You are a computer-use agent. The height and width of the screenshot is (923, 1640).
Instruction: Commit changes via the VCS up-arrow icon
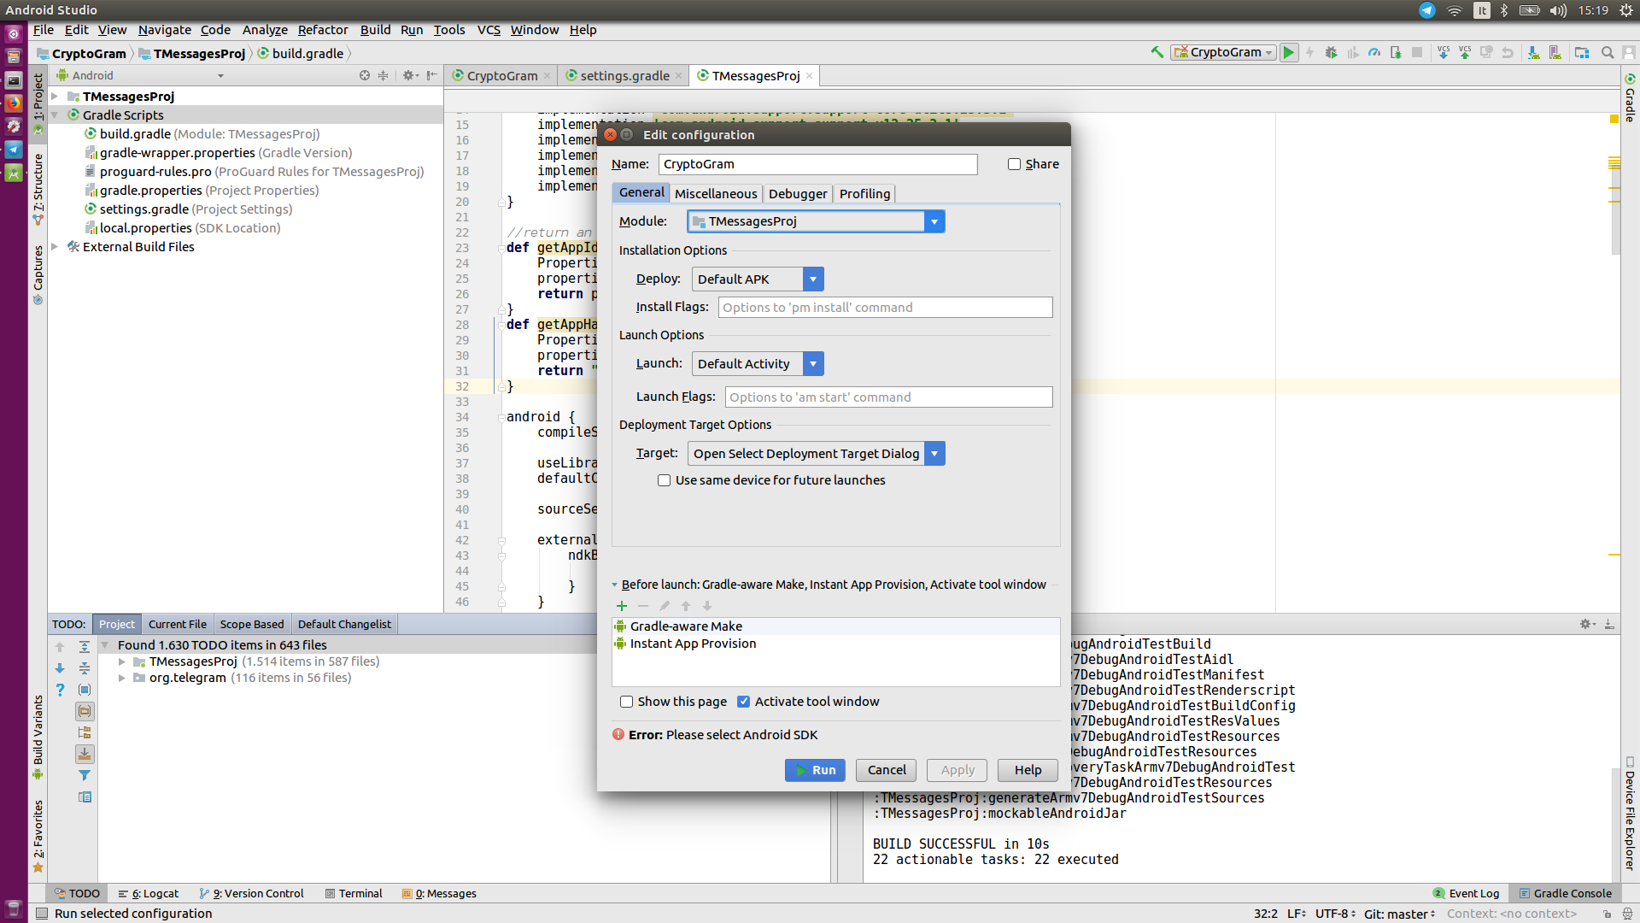[1464, 52]
